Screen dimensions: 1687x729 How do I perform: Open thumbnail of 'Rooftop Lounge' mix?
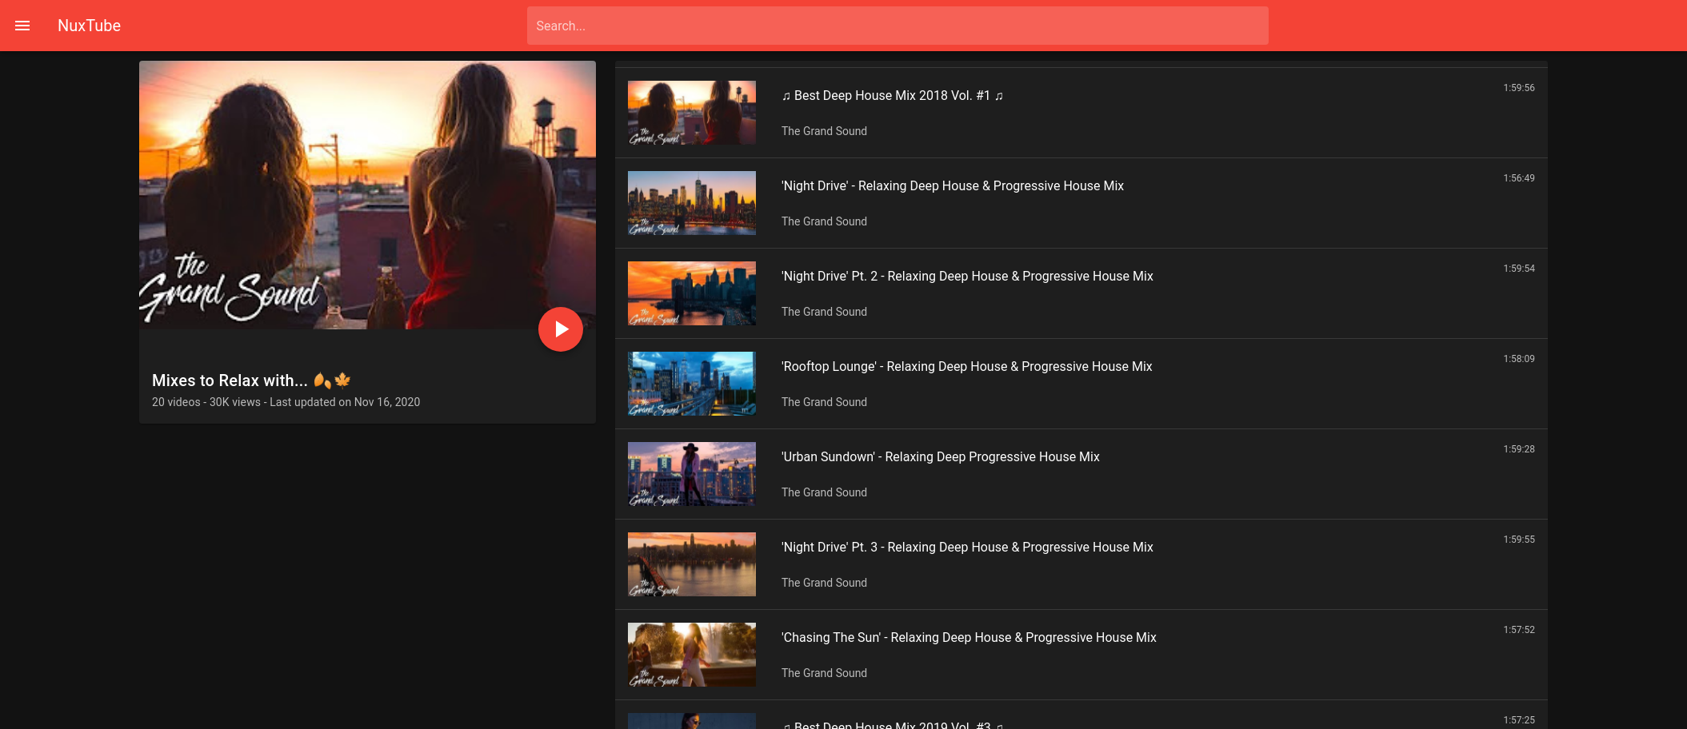pos(692,384)
